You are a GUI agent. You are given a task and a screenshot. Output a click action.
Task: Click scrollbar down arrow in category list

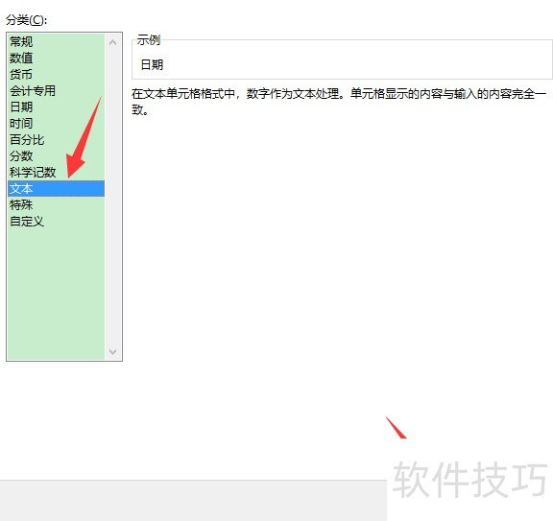[x=113, y=351]
